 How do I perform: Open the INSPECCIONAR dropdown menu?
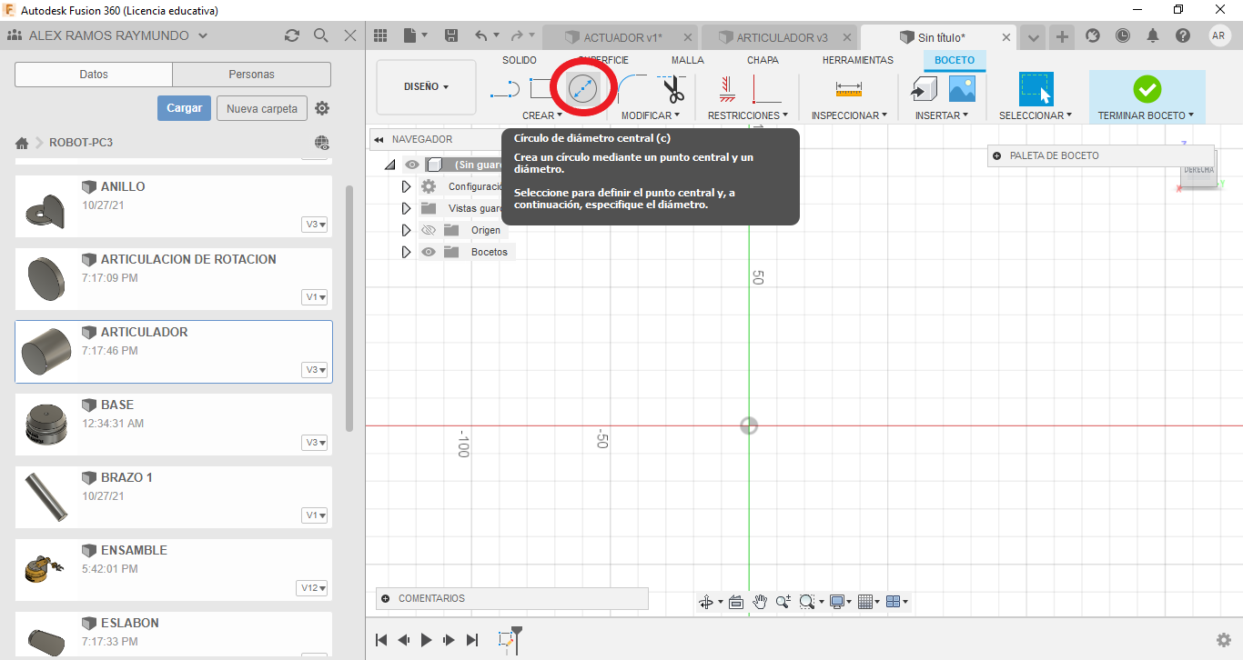pyautogui.click(x=851, y=115)
